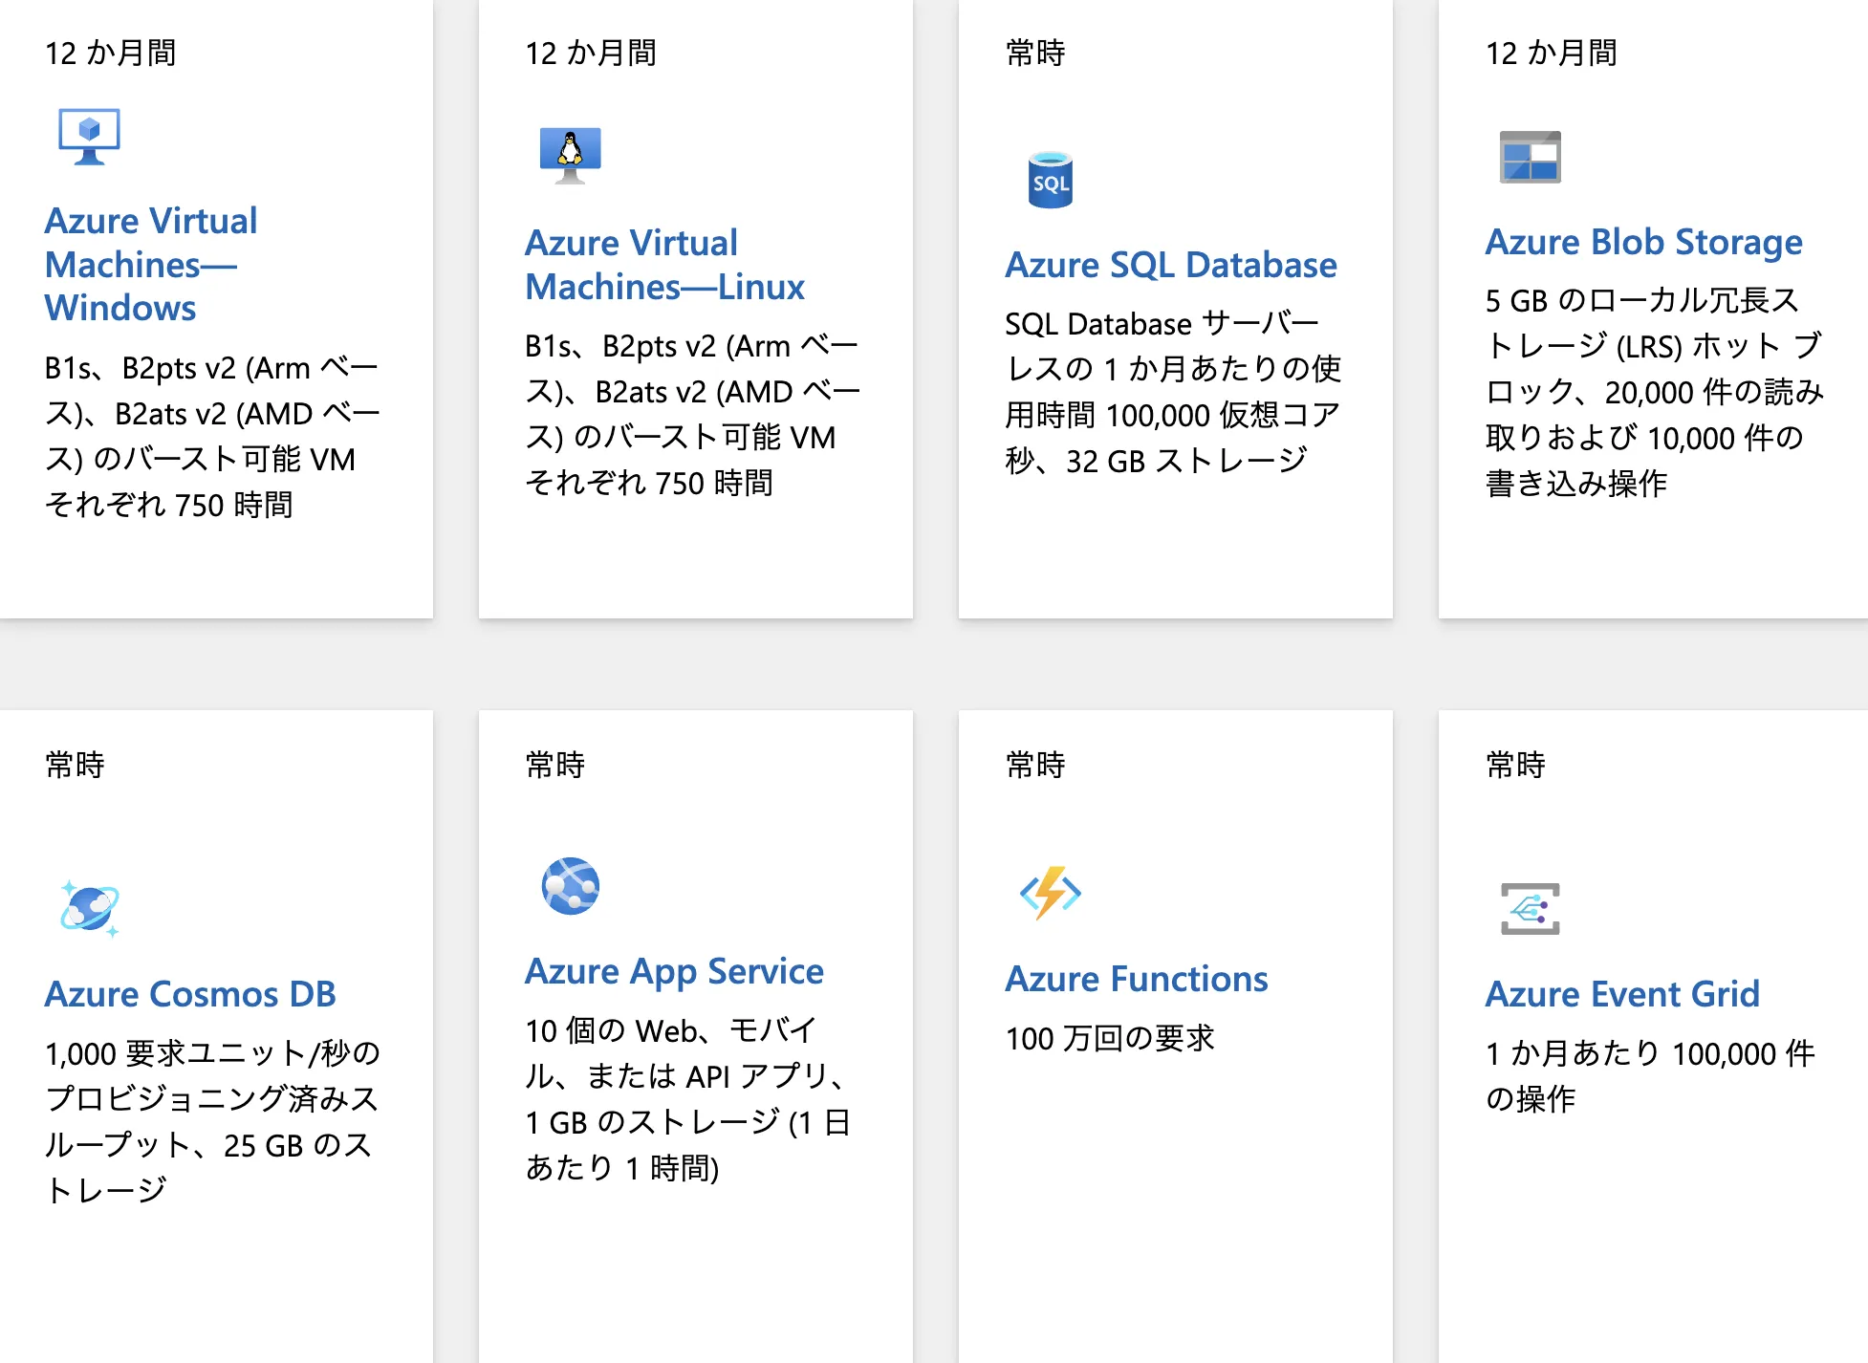Click the Blob Storage '5 GB のローカル冗長' description
The width and height of the screenshot is (1868, 1363).
[1655, 392]
